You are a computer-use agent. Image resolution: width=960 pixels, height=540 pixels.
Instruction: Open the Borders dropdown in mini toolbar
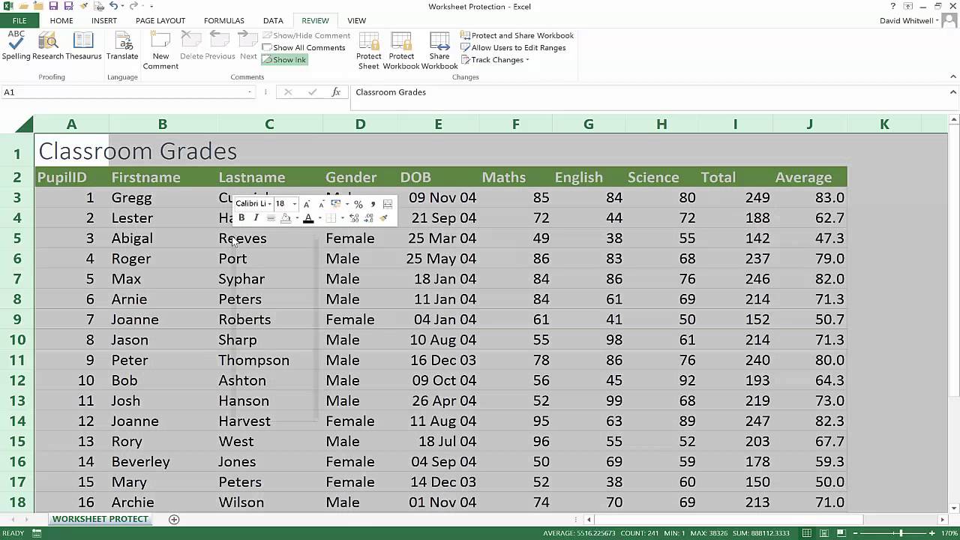coord(342,218)
